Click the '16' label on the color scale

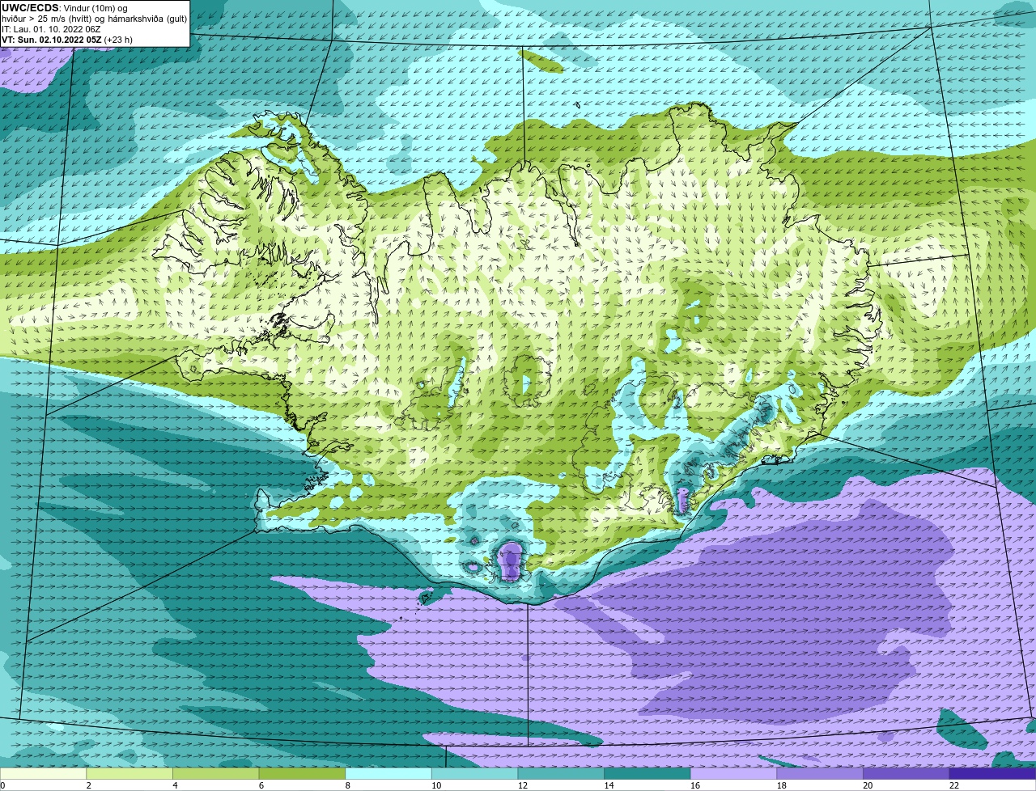click(x=695, y=785)
